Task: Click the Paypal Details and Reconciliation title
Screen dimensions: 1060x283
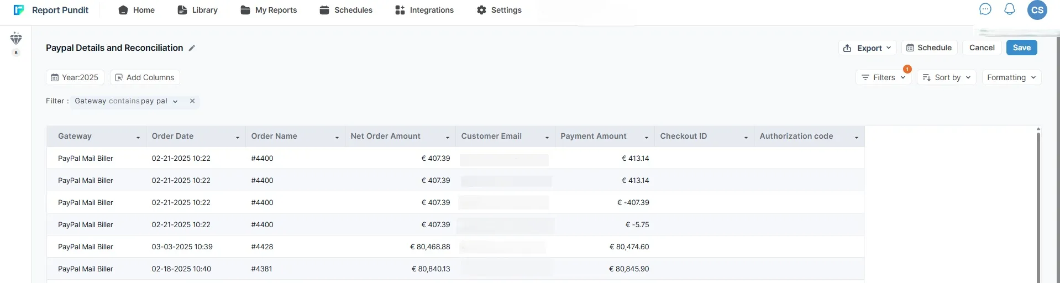Action: point(114,48)
